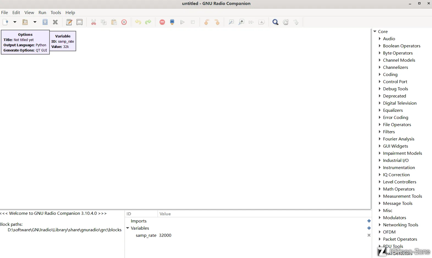Rotate block counterclockwise with the orange arrow
The width and height of the screenshot is (432, 258).
(207, 22)
